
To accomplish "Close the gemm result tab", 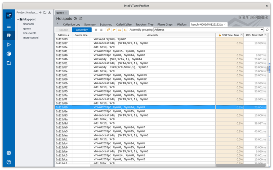I will pyautogui.click(x=66, y=13).
